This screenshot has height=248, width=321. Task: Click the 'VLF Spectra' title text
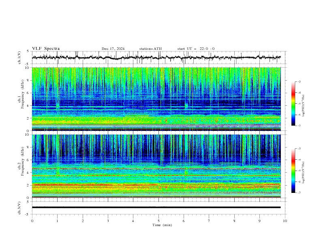pyautogui.click(x=46, y=49)
